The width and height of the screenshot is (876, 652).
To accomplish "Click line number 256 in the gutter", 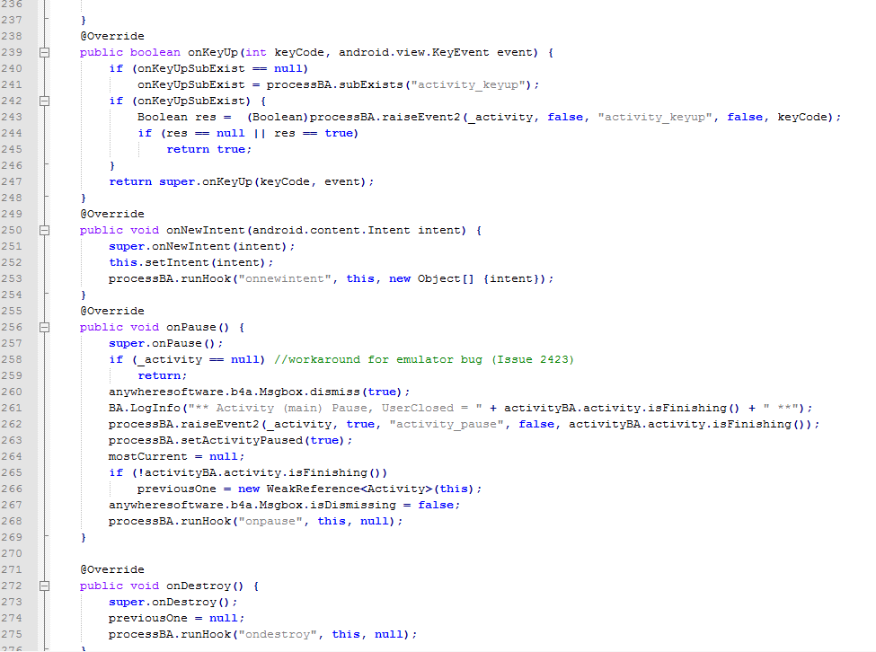I will (12, 327).
